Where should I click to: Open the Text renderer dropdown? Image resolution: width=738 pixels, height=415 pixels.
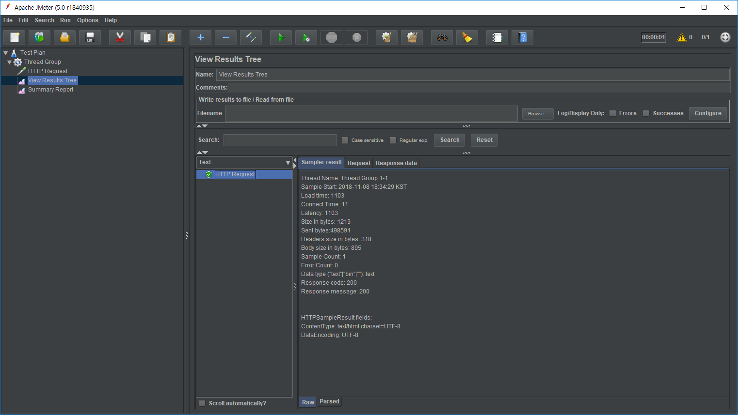(x=288, y=163)
